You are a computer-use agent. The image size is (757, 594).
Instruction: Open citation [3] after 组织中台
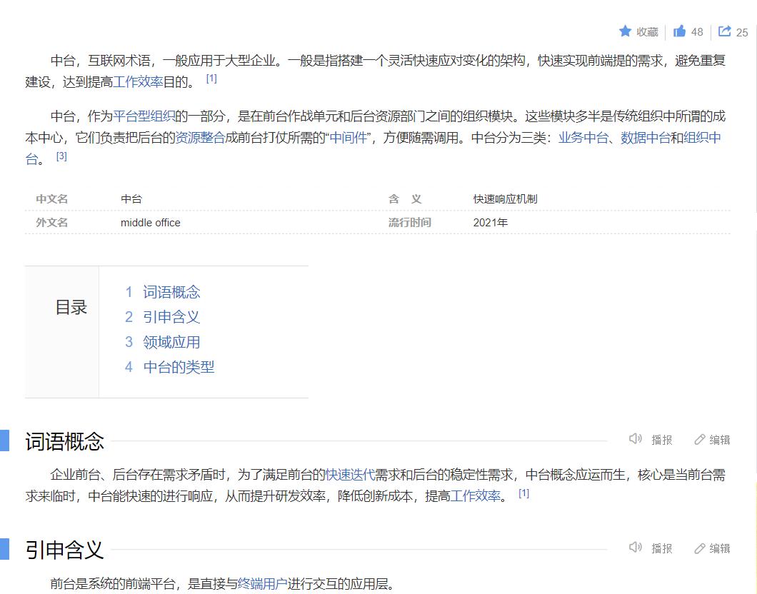(61, 156)
